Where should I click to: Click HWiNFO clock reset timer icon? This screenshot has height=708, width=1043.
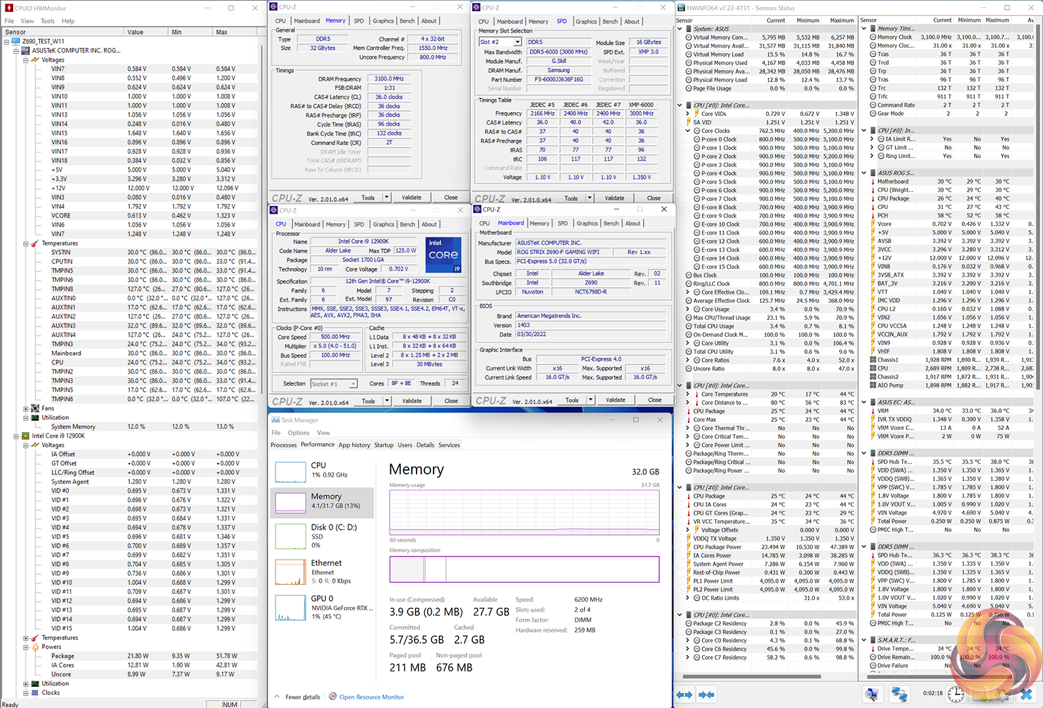(x=956, y=694)
